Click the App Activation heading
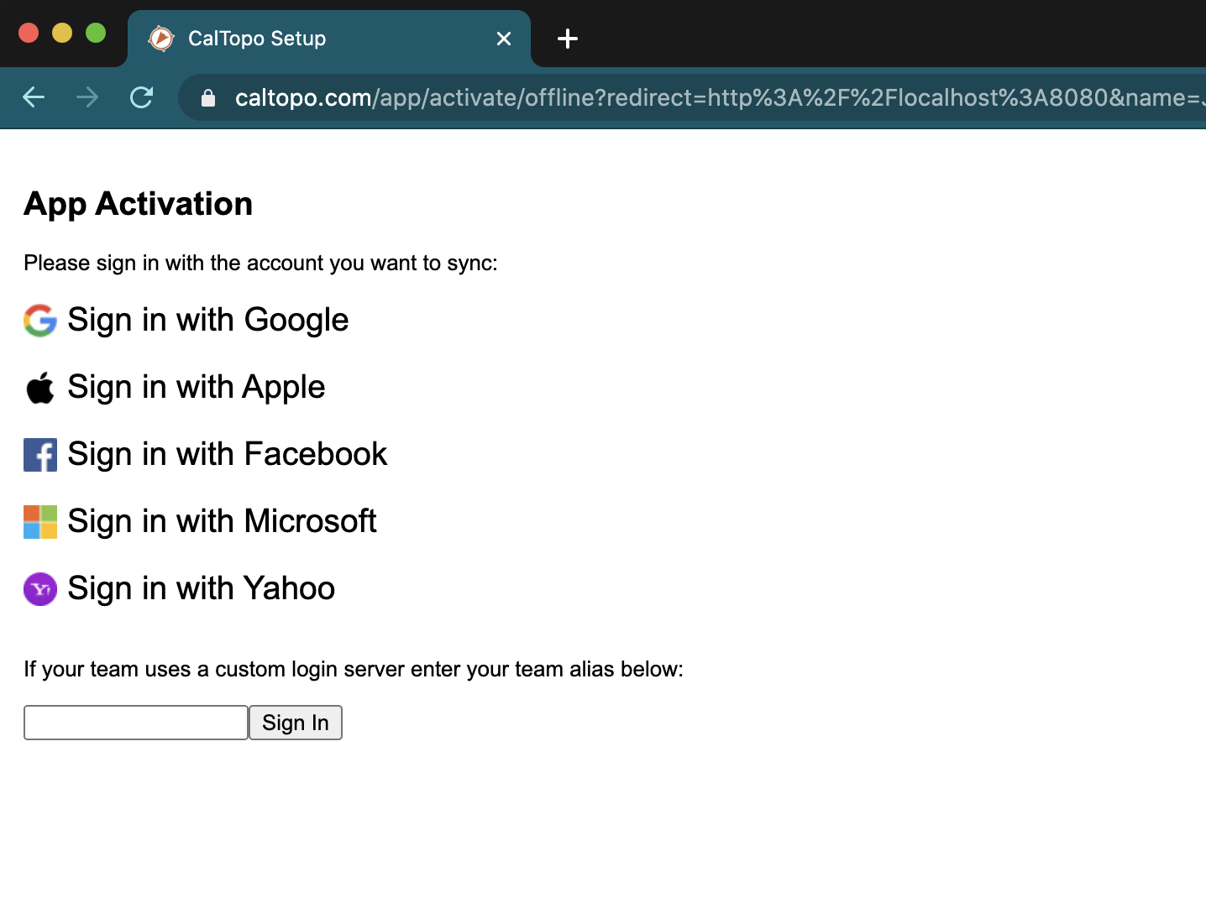 (x=139, y=204)
